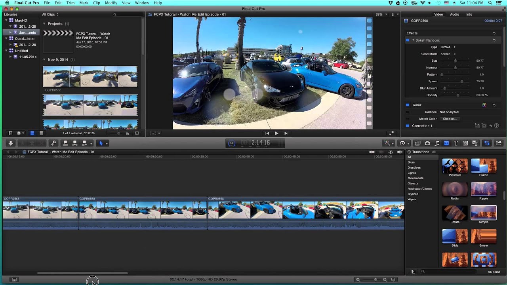Image resolution: width=507 pixels, height=285 pixels.
Task: Go to previous edit in viewer
Action: click(x=267, y=133)
